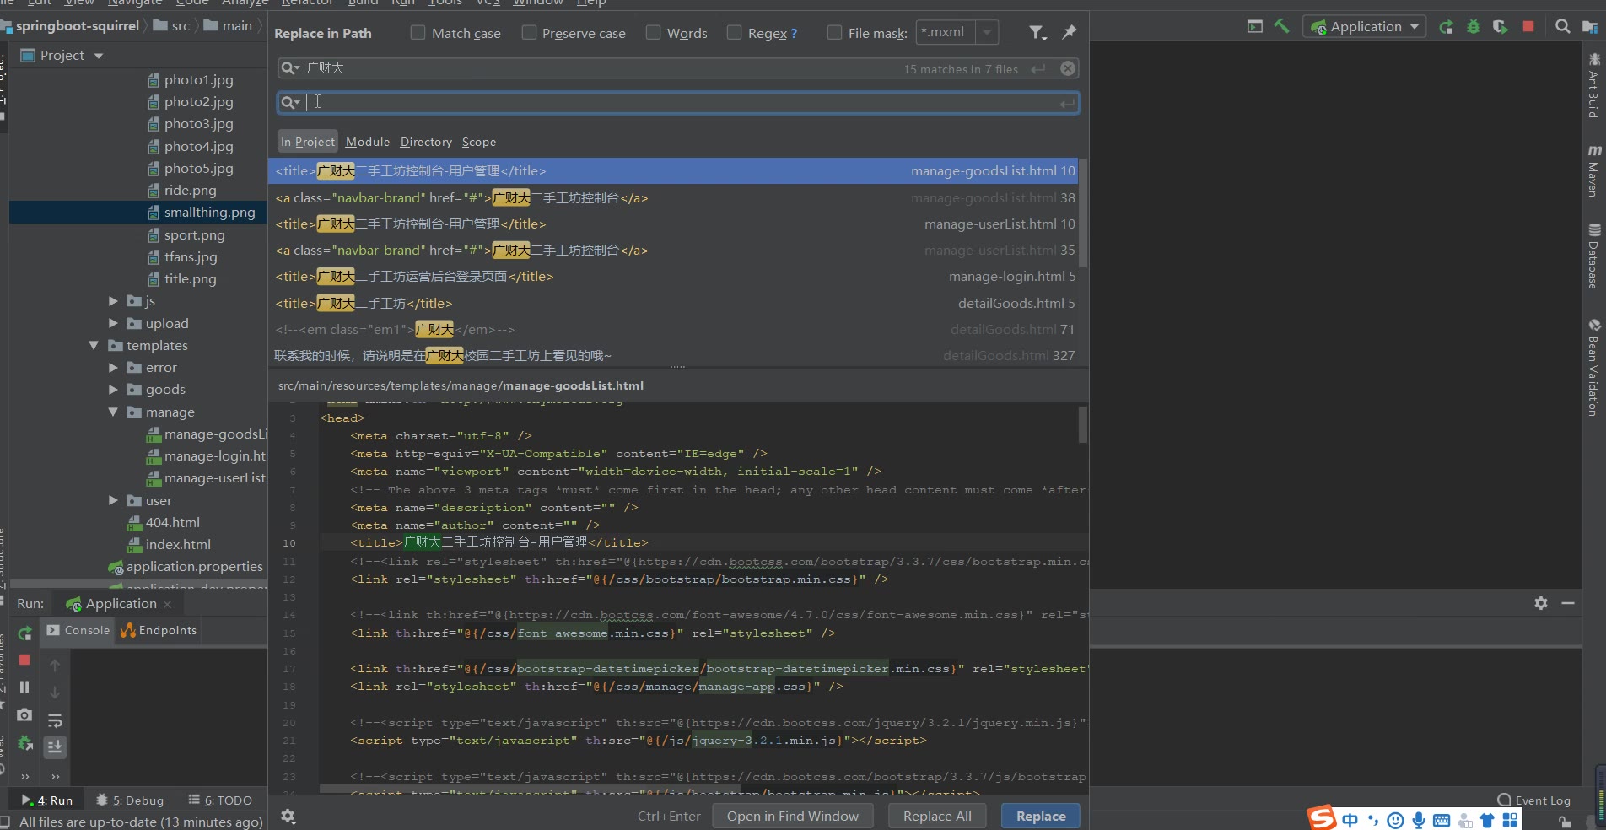Collapse the manage folder
The width and height of the screenshot is (1606, 830).
tap(114, 412)
